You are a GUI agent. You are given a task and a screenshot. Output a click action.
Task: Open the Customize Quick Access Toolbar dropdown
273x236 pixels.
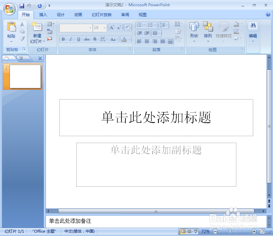coord(49,6)
